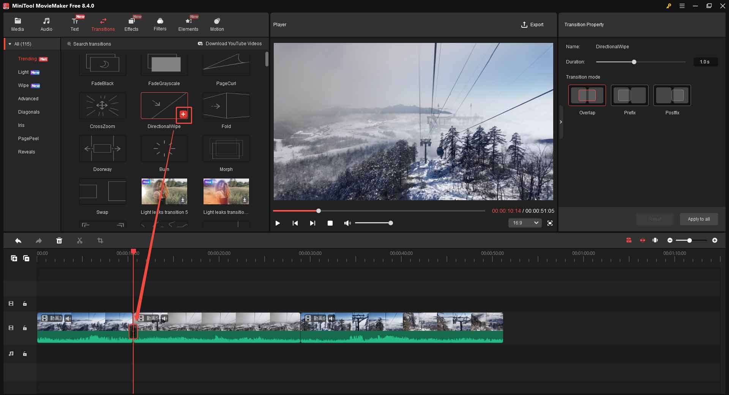Select the DirectionalWipe transition thumbnail
The height and width of the screenshot is (395, 729).
(164, 106)
